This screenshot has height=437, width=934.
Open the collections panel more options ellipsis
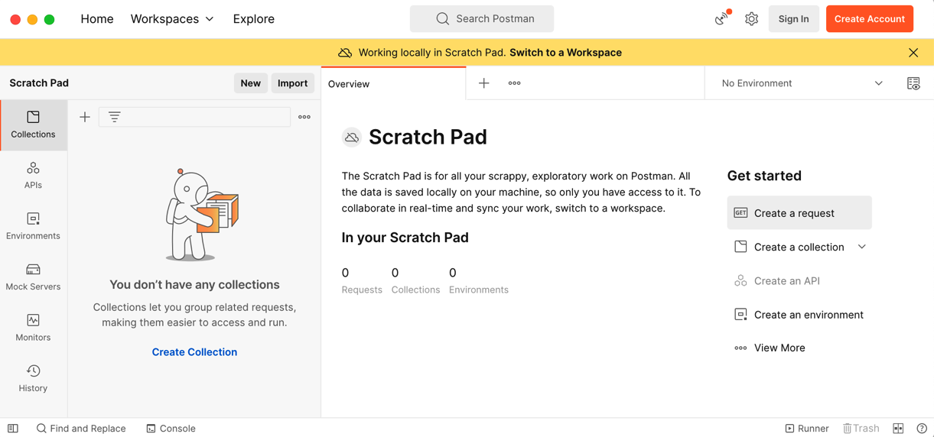point(304,117)
